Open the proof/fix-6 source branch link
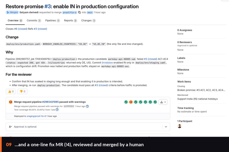 tap(70, 12)
